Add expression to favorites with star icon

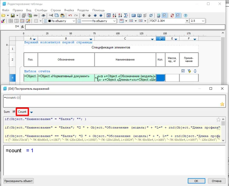pyautogui.click(x=222, y=104)
